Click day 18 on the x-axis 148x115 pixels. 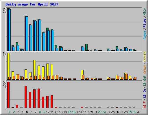coord(82,112)
